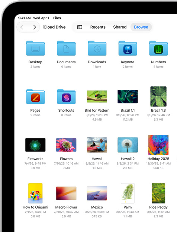The height and width of the screenshot is (232, 177).
Task: Click the 645 KB size label
Action: (97, 216)
